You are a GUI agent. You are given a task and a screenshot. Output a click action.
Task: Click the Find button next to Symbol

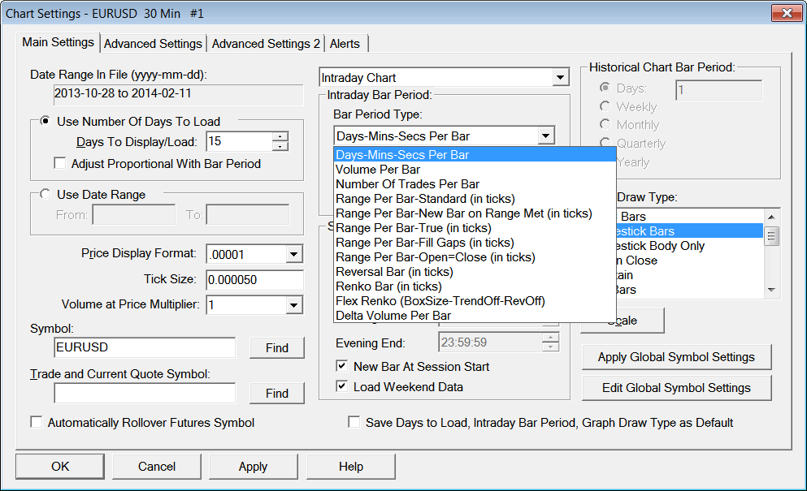(277, 347)
